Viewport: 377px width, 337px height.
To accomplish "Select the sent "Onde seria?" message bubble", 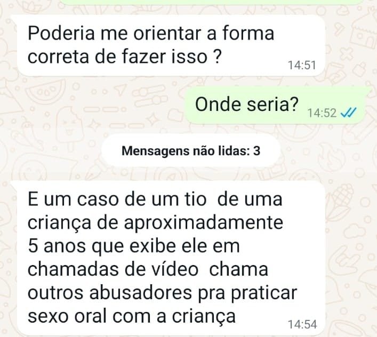I will coord(275,105).
